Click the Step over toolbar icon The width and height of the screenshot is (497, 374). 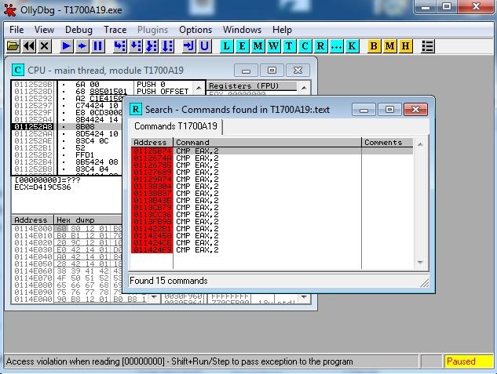coord(136,46)
